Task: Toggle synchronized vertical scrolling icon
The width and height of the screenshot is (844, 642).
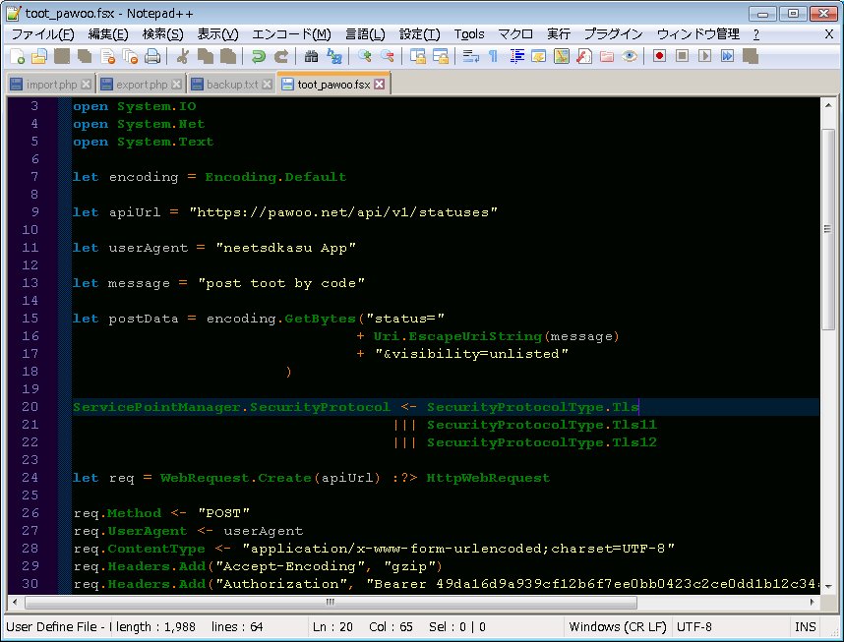Action: [418, 56]
